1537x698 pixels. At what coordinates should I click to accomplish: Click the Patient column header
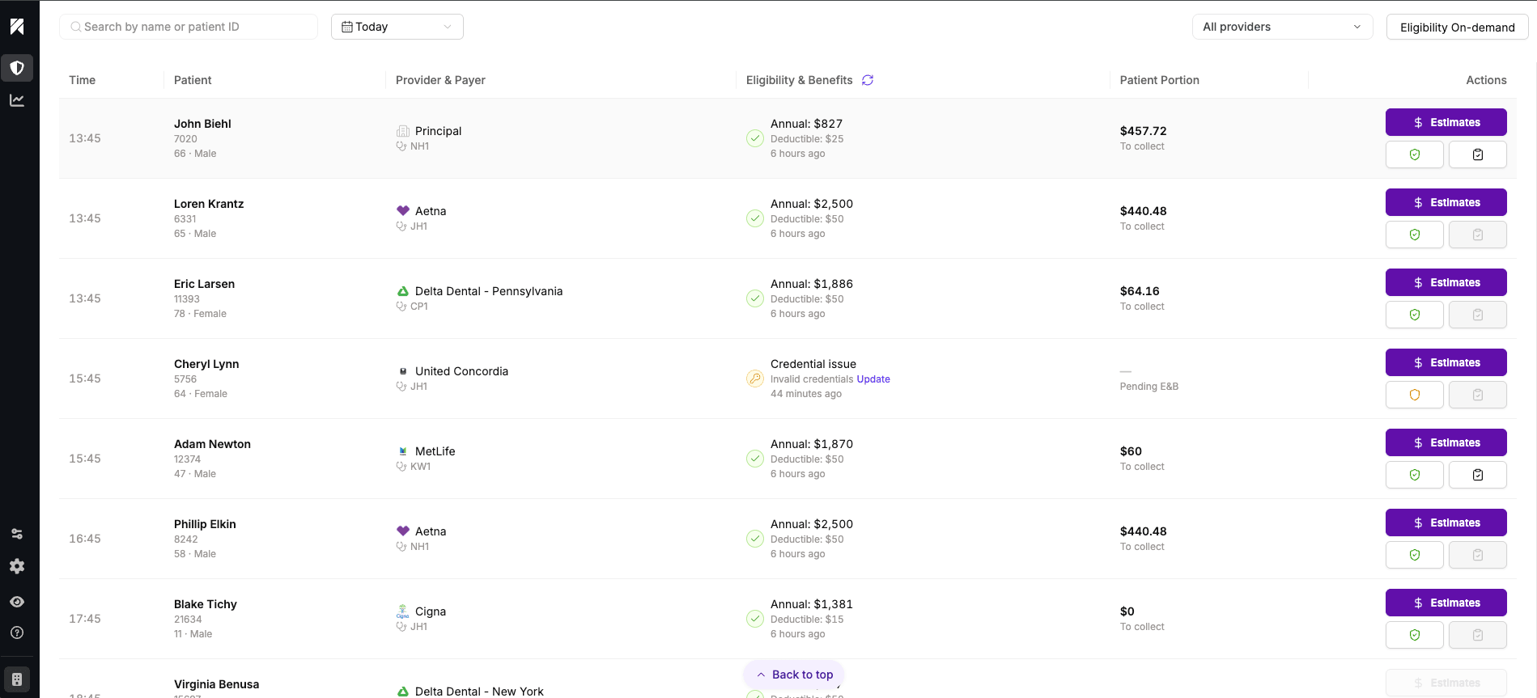pyautogui.click(x=193, y=80)
